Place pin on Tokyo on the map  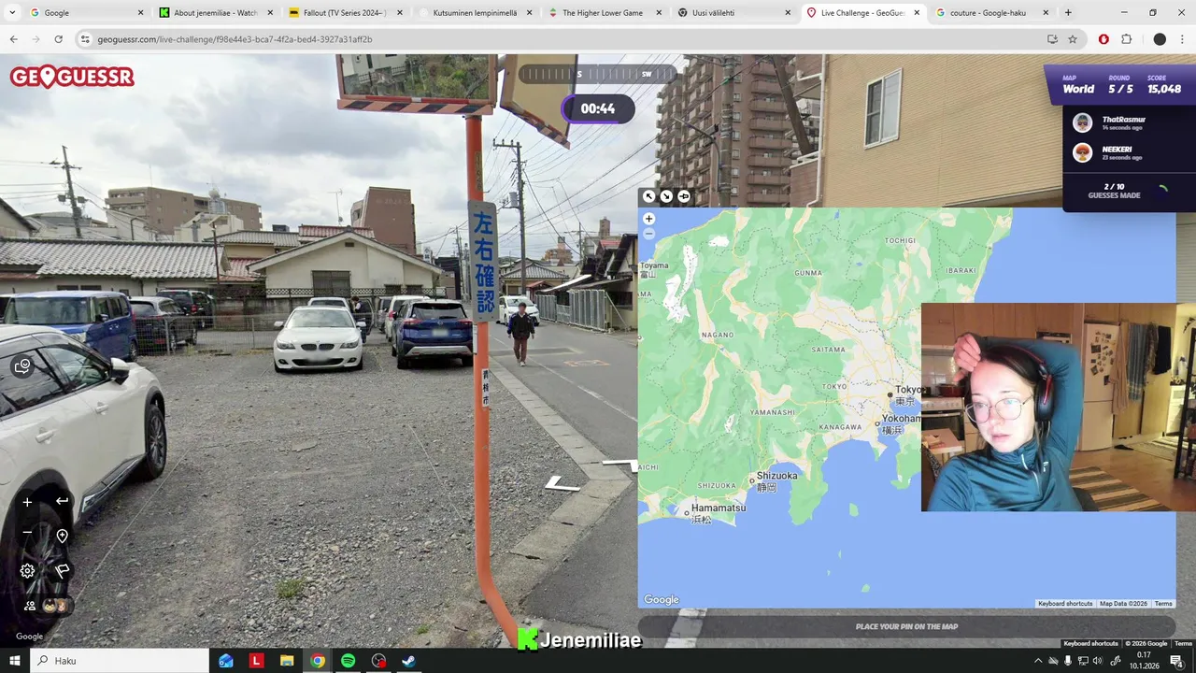point(890,394)
